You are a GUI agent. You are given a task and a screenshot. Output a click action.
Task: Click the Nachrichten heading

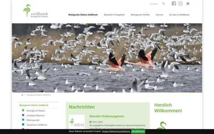[82, 107]
